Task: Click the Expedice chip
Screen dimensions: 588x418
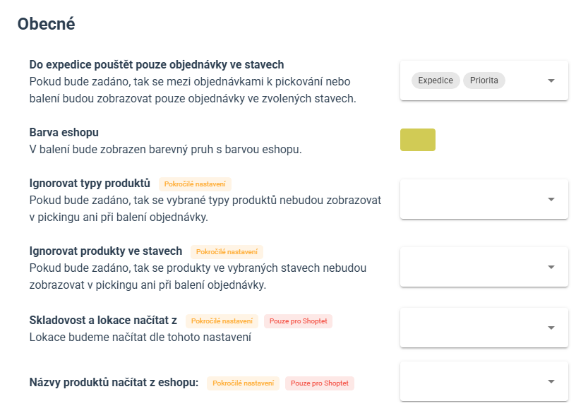Action: tap(436, 80)
